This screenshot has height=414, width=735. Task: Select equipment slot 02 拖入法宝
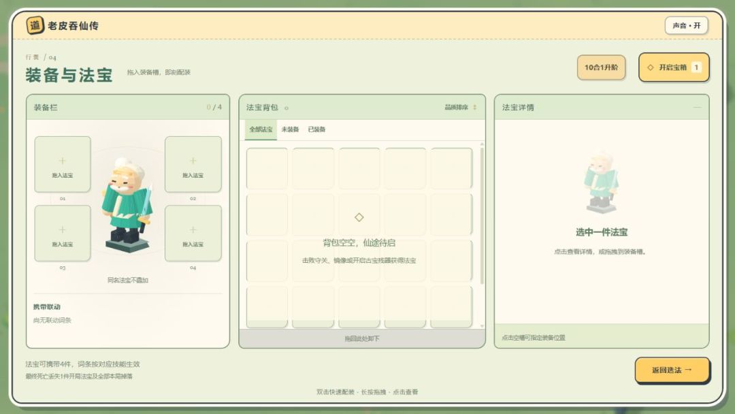tap(193, 164)
